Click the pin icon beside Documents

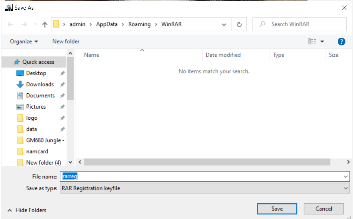[x=62, y=96]
